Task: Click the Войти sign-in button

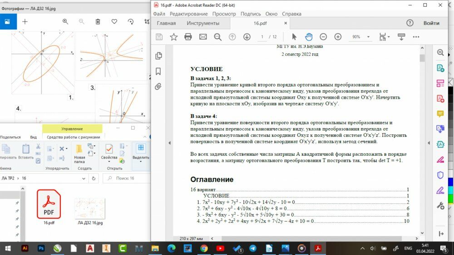Action: click(x=431, y=23)
